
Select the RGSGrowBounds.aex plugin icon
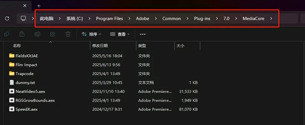click(12, 100)
